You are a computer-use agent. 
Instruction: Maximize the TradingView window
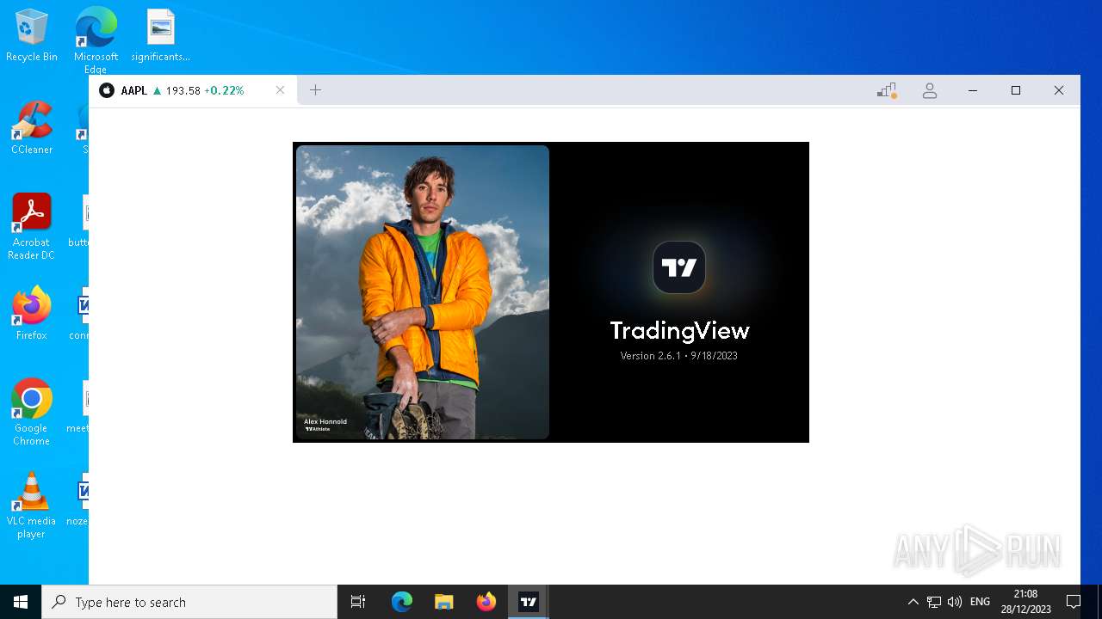(x=1016, y=90)
